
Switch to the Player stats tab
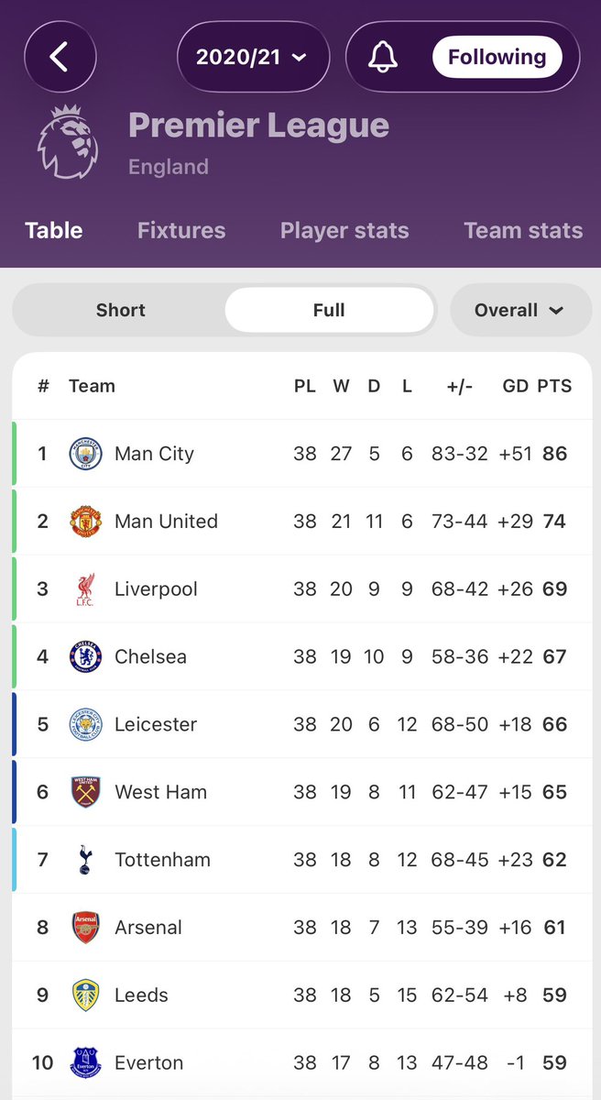coord(344,230)
